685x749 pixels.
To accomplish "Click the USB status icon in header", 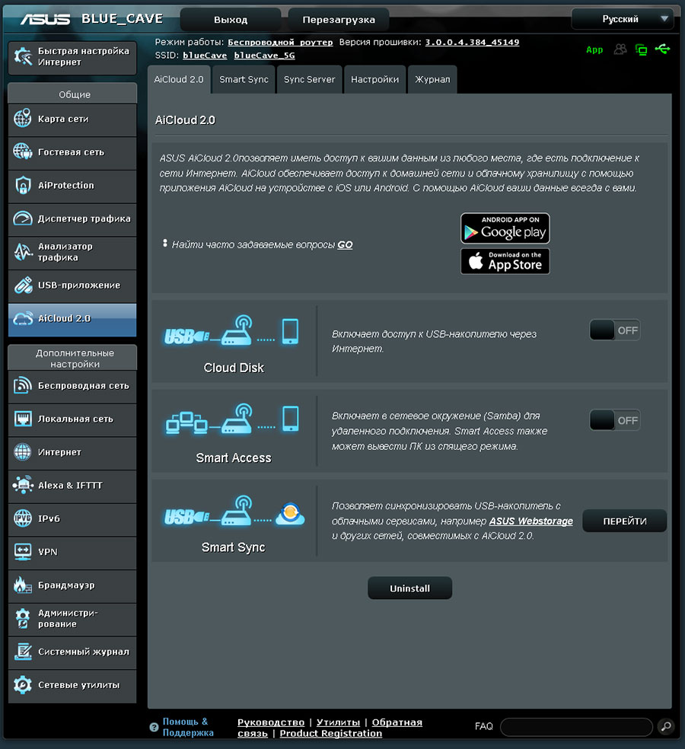I will click(x=663, y=49).
